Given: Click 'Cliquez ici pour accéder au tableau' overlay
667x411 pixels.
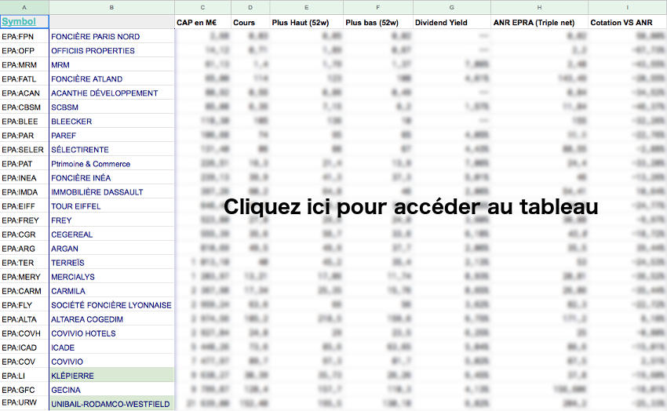Looking at the screenshot, I should (x=411, y=207).
